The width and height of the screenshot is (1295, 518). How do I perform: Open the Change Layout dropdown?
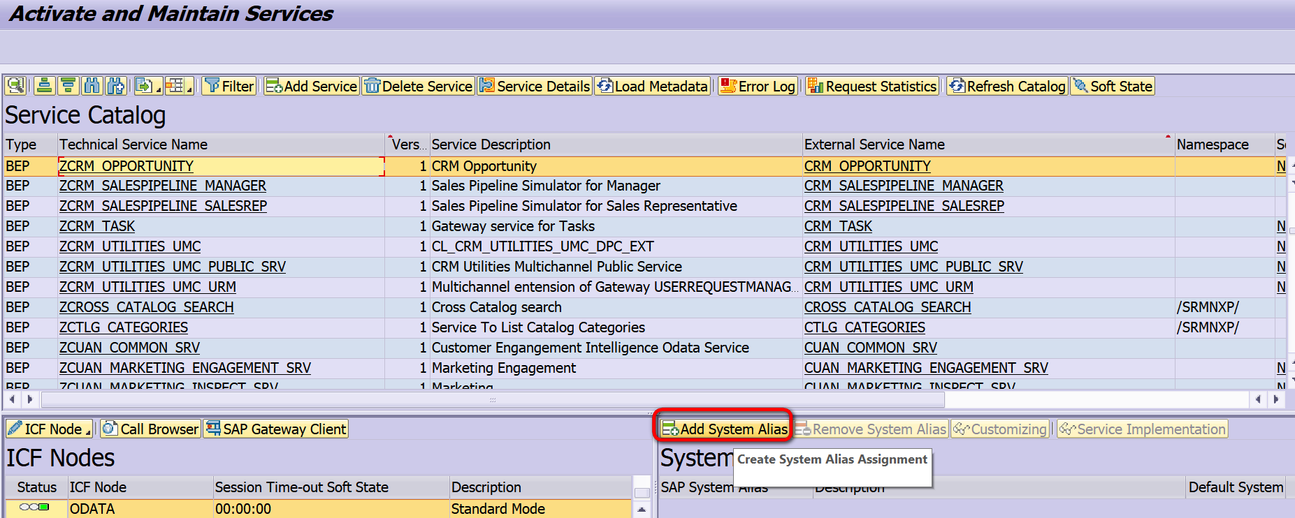[x=179, y=86]
